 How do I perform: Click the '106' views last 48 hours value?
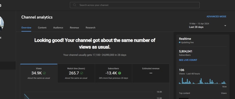181,70
